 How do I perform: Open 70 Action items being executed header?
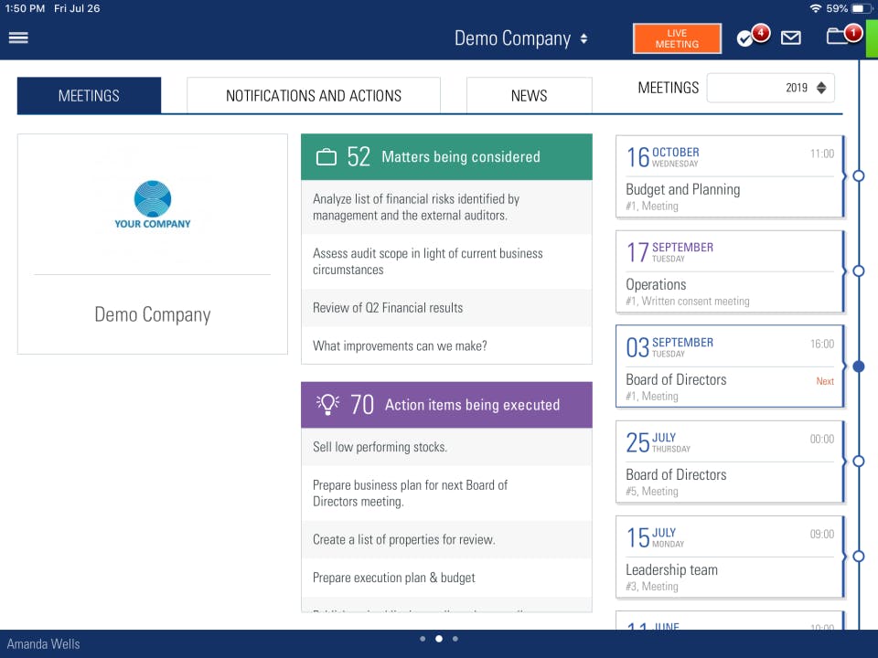[446, 405]
